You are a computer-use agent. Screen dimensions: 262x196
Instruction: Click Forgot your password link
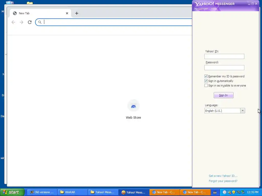pos(223,181)
